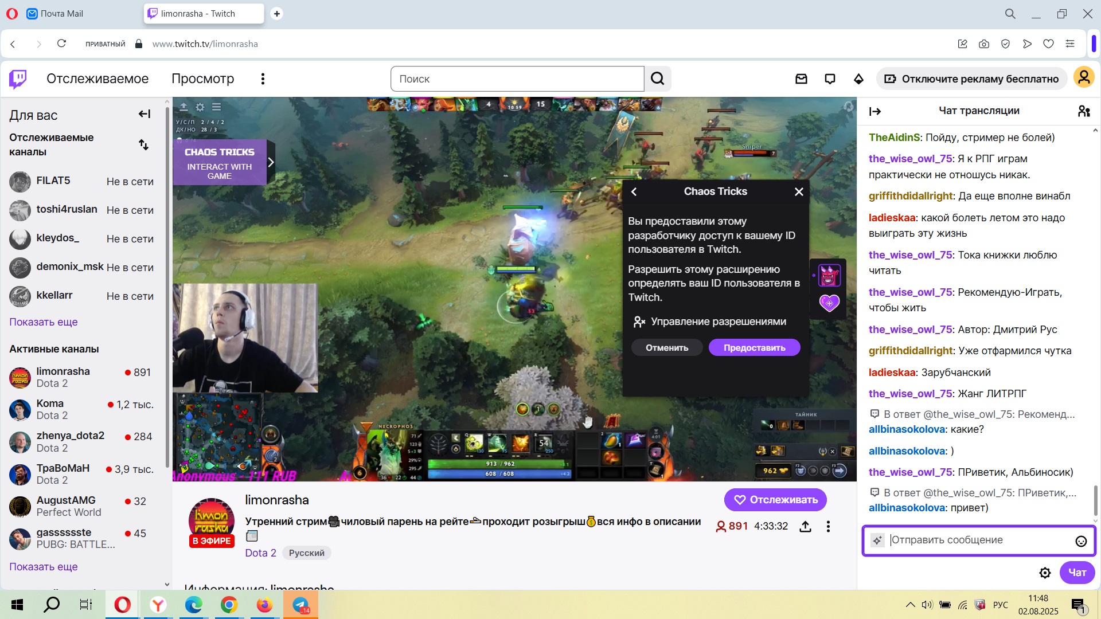Open kkellarr followed channel
This screenshot has height=619, width=1101.
pos(82,296)
